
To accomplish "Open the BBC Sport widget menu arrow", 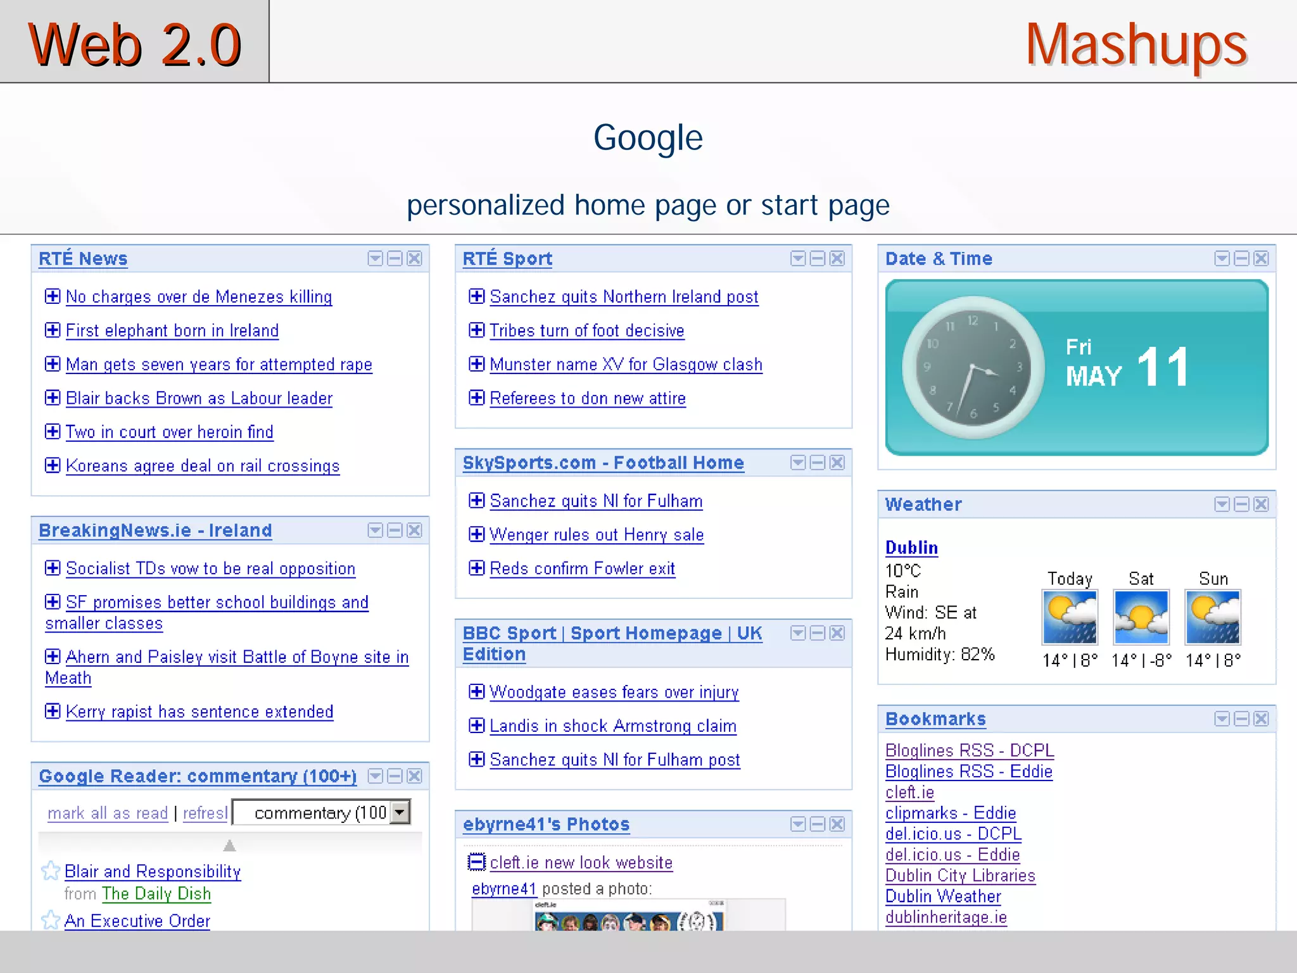I will (x=798, y=633).
